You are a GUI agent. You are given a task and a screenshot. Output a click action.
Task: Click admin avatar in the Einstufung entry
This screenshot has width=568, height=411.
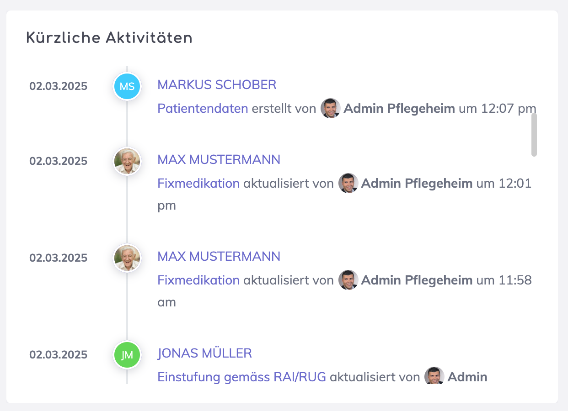pos(434,376)
